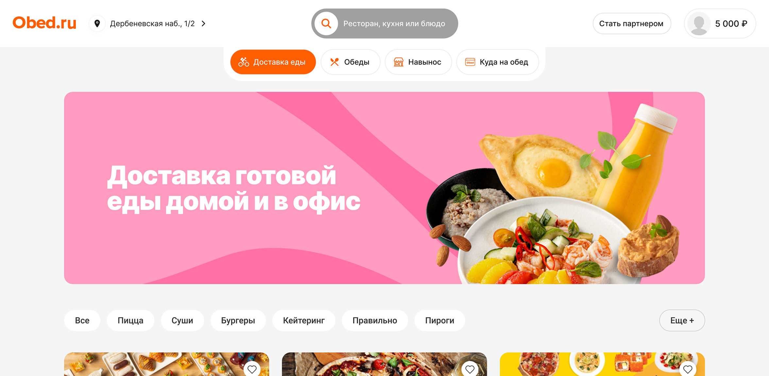Toggle heart on the pizza restaurant card
The height and width of the screenshot is (376, 769).
click(x=470, y=369)
